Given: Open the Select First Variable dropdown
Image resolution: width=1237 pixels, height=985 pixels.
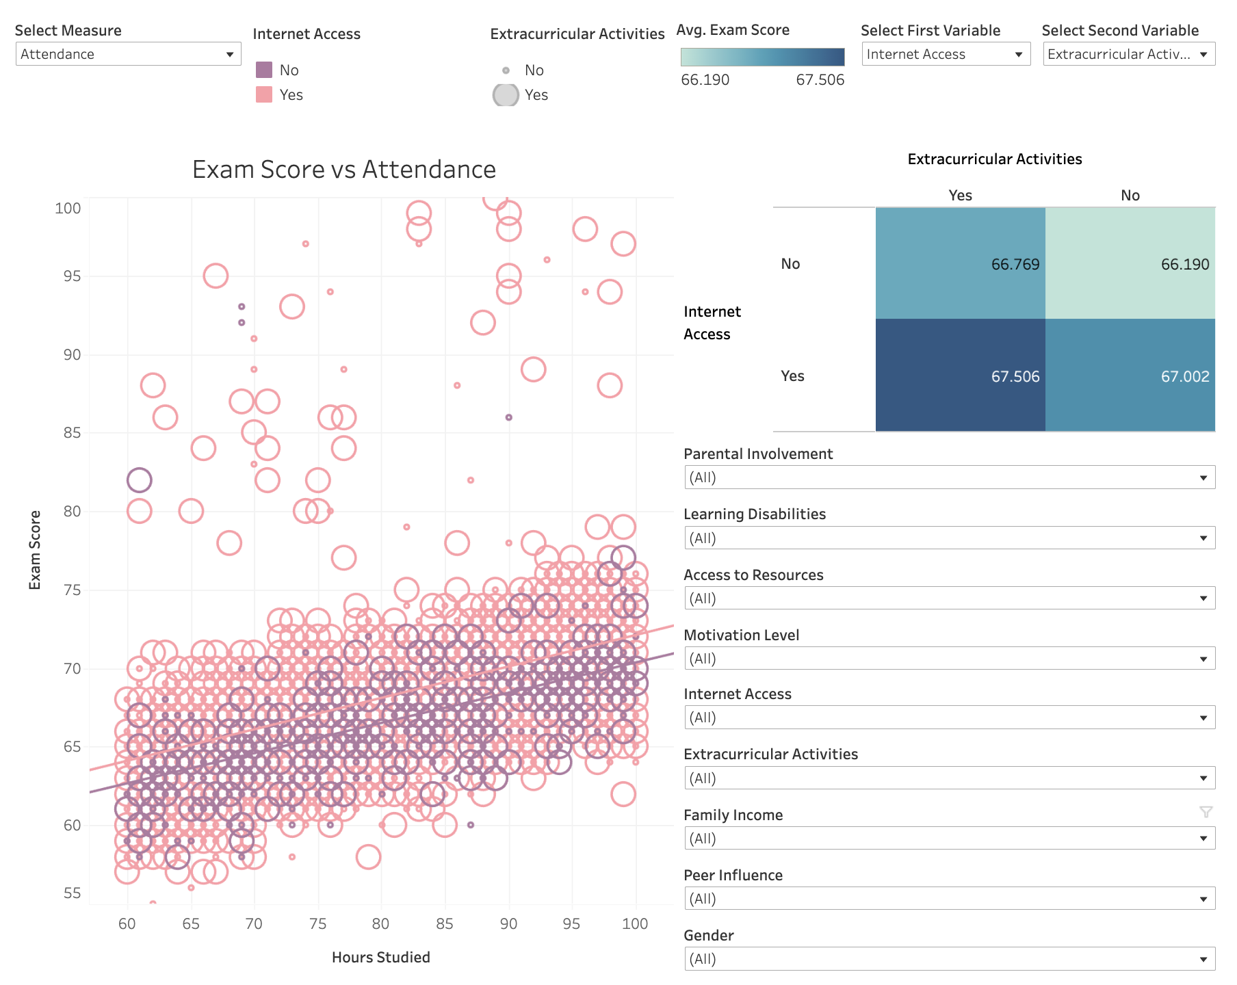Looking at the screenshot, I should pyautogui.click(x=945, y=54).
